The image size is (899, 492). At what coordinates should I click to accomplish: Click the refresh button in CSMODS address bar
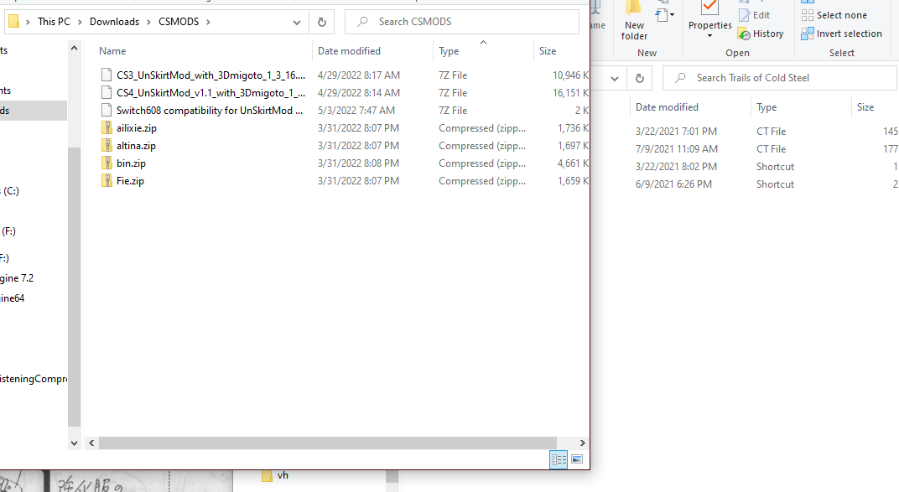tap(322, 22)
